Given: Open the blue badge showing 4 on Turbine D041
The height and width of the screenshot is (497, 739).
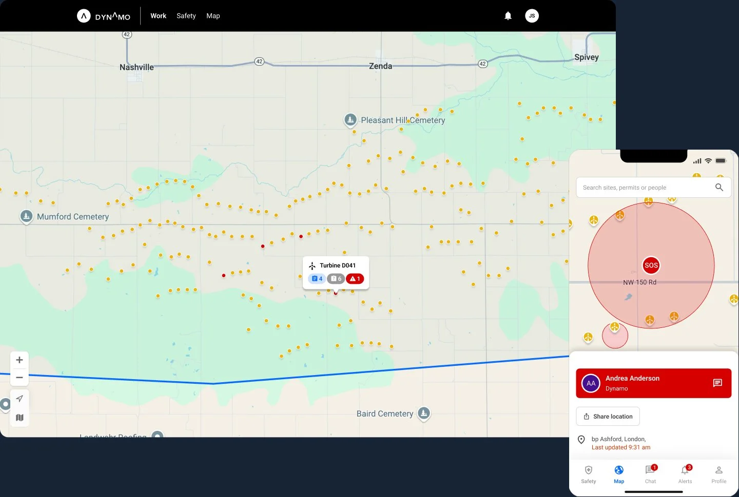Looking at the screenshot, I should point(317,279).
